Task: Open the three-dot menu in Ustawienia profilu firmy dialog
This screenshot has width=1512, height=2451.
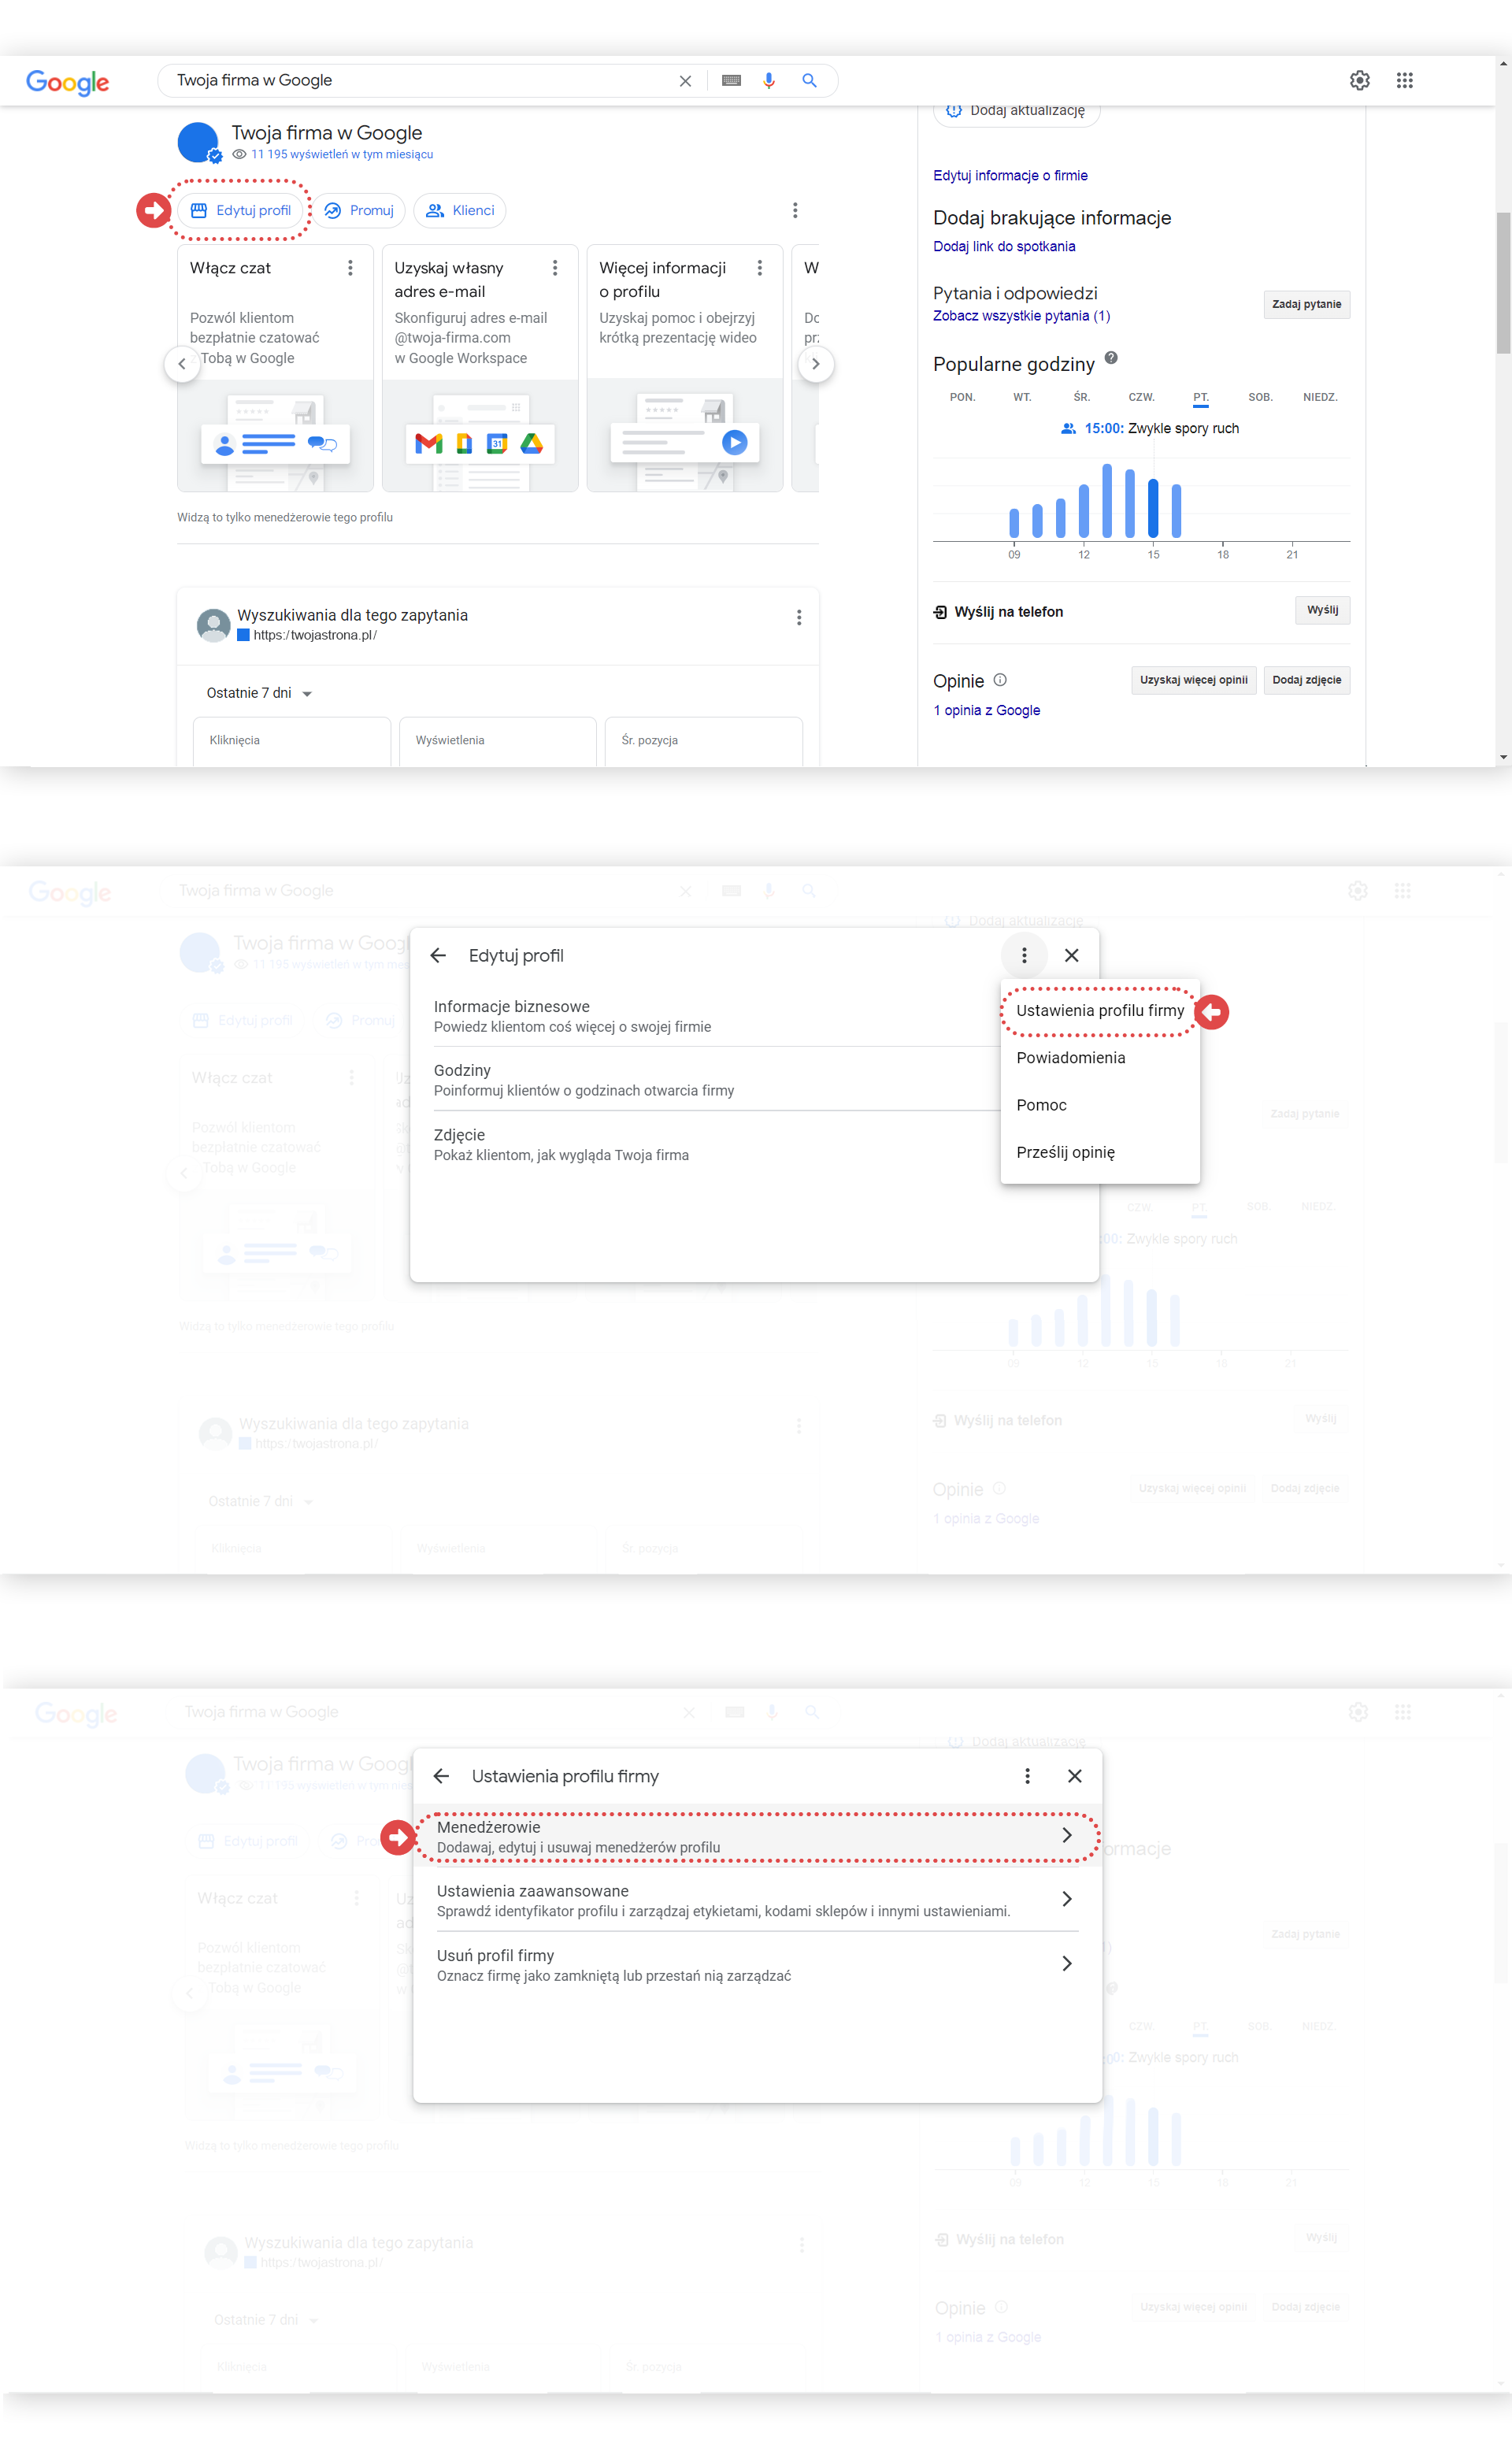Action: [x=1027, y=1777]
